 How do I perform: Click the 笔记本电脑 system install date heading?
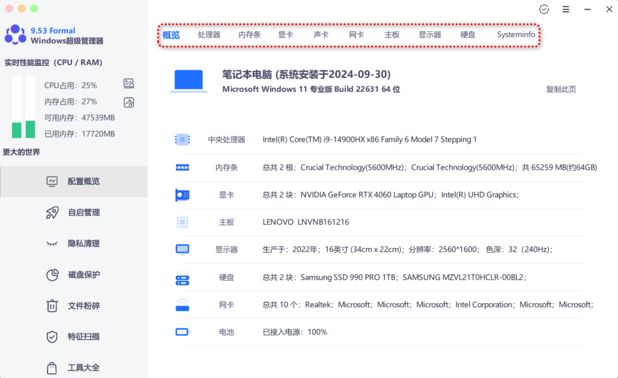click(306, 74)
